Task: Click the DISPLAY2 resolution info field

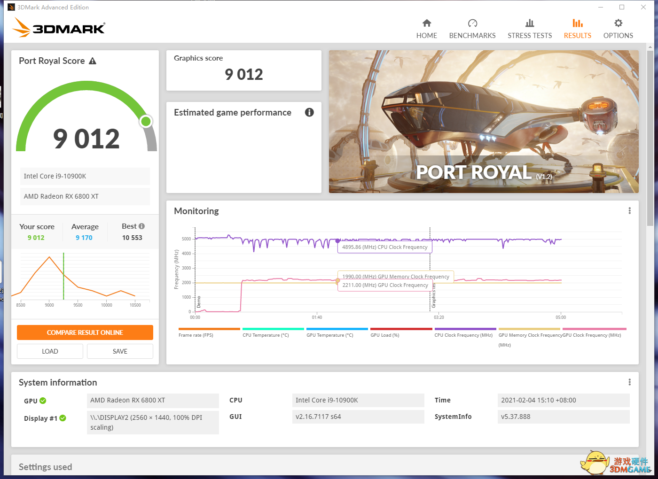Action: click(x=153, y=422)
